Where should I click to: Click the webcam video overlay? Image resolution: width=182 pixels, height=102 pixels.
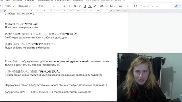149,77
